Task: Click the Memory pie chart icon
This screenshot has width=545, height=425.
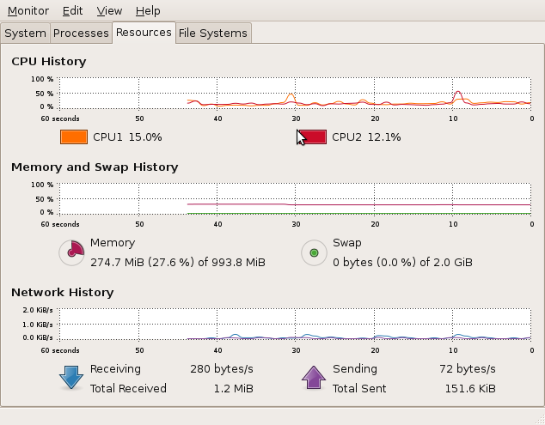Action: [x=71, y=252]
